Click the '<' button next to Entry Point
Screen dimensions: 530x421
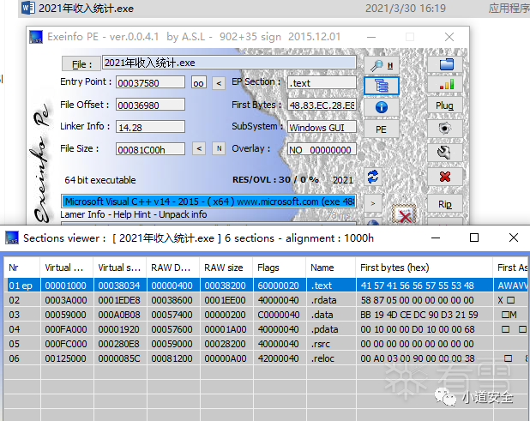pos(219,83)
